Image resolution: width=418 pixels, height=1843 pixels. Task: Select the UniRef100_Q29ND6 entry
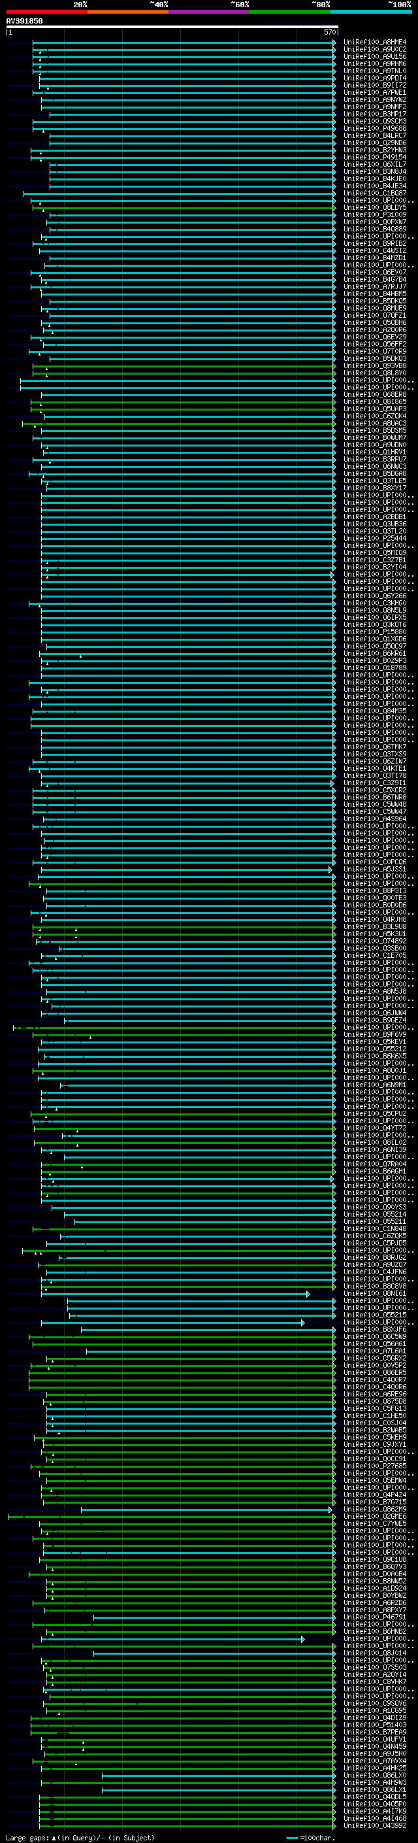[x=374, y=143]
